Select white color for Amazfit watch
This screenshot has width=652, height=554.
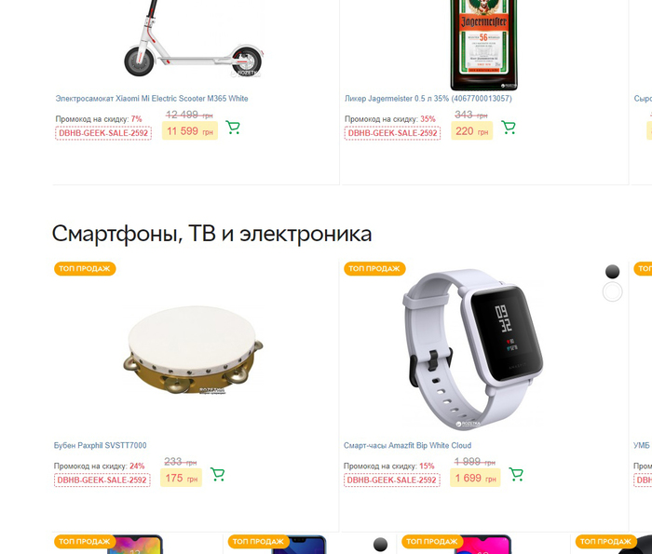pyautogui.click(x=613, y=291)
